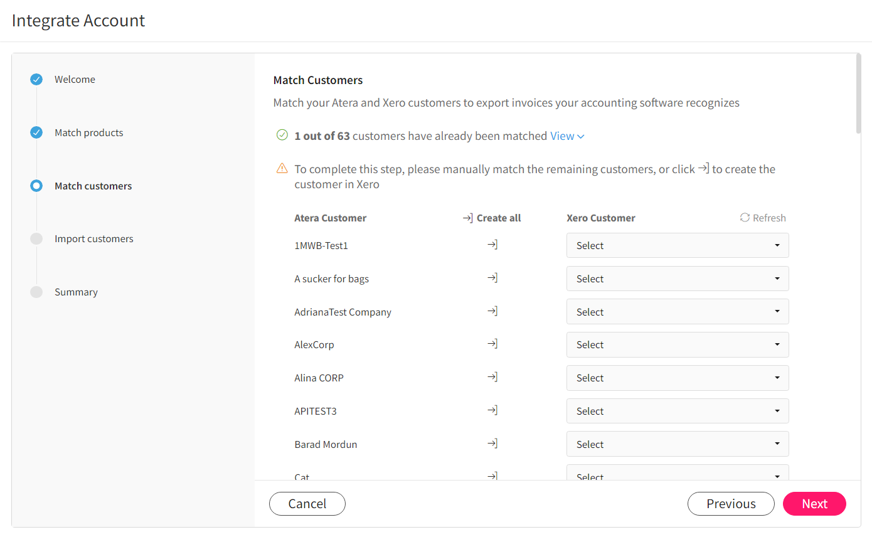Select the Match customers step label
Screen dimensions: 872x537
[x=93, y=186]
